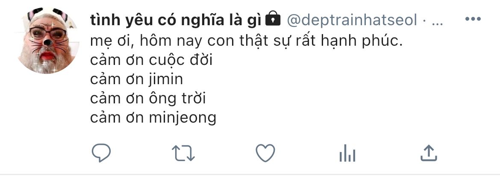Image resolution: width=500 pixels, height=176 pixels.
Task: Open profile via name tình yêu có nghĩa là gì
Action: point(176,21)
